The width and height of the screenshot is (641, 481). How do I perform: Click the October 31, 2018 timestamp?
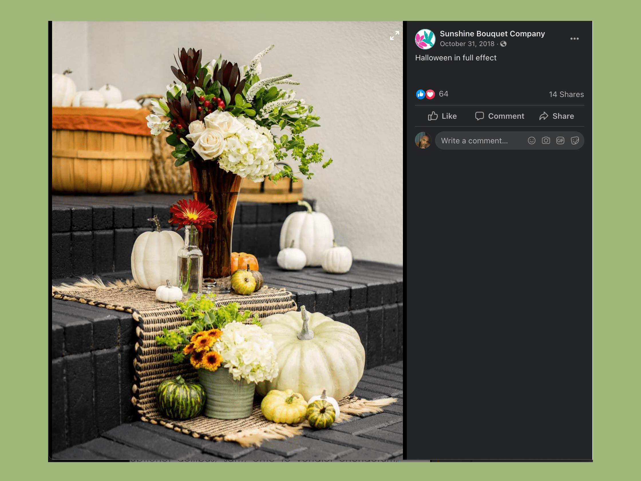[467, 44]
